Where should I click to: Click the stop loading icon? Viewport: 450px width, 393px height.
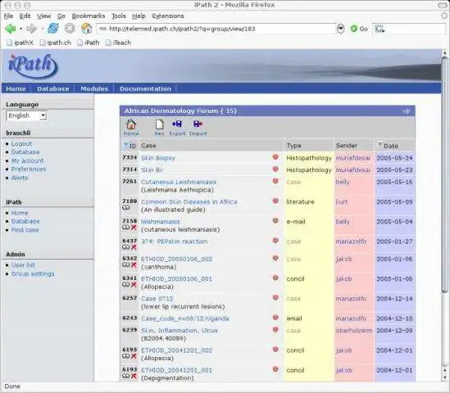coord(70,29)
